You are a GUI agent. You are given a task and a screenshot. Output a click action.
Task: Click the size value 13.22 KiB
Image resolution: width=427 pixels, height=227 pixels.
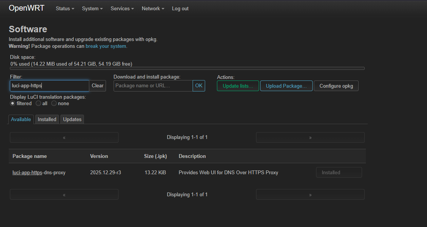pos(155,173)
